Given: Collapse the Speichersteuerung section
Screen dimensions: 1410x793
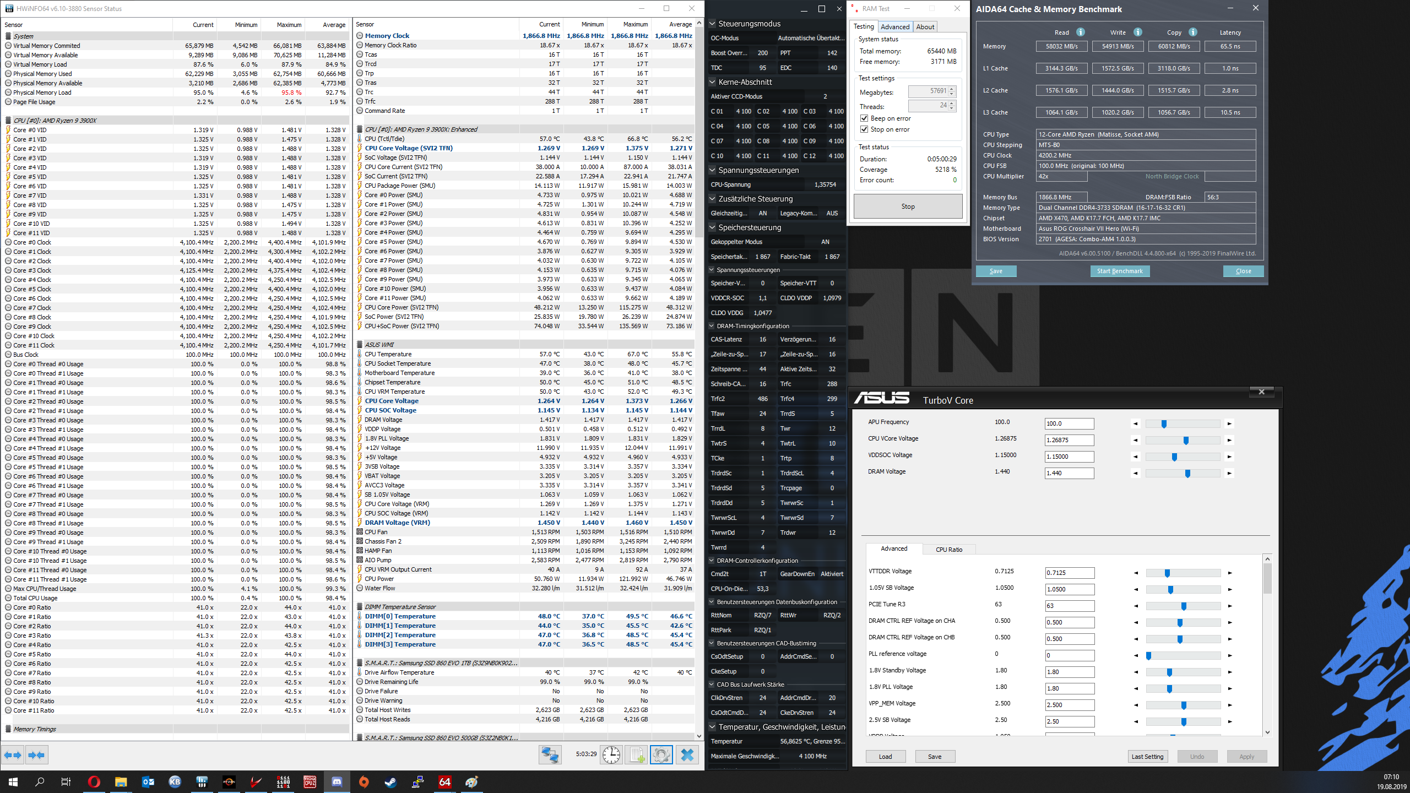Looking at the screenshot, I should [x=712, y=227].
